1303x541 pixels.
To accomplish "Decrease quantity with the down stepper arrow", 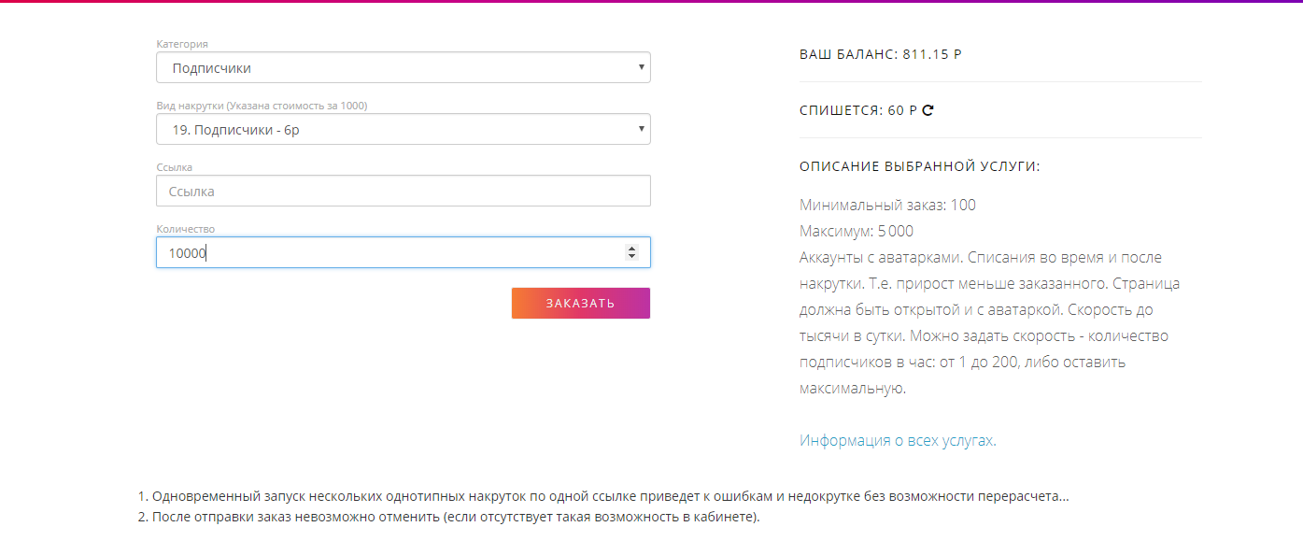I will tap(631, 256).
